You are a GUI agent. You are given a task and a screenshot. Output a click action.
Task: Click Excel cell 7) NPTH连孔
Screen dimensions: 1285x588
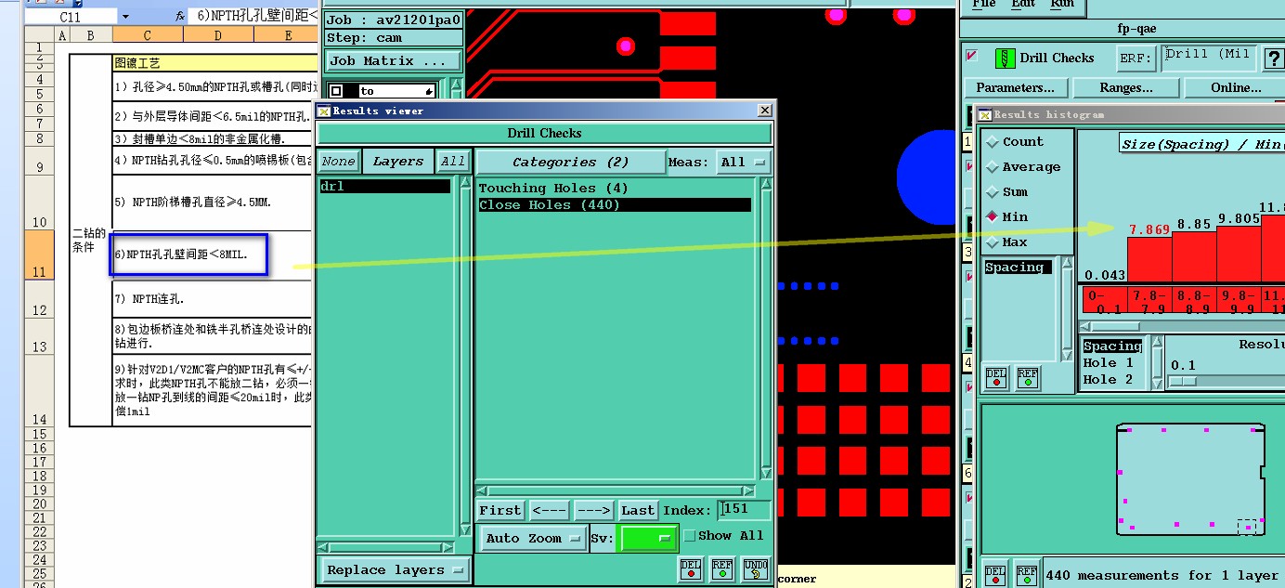point(211,299)
